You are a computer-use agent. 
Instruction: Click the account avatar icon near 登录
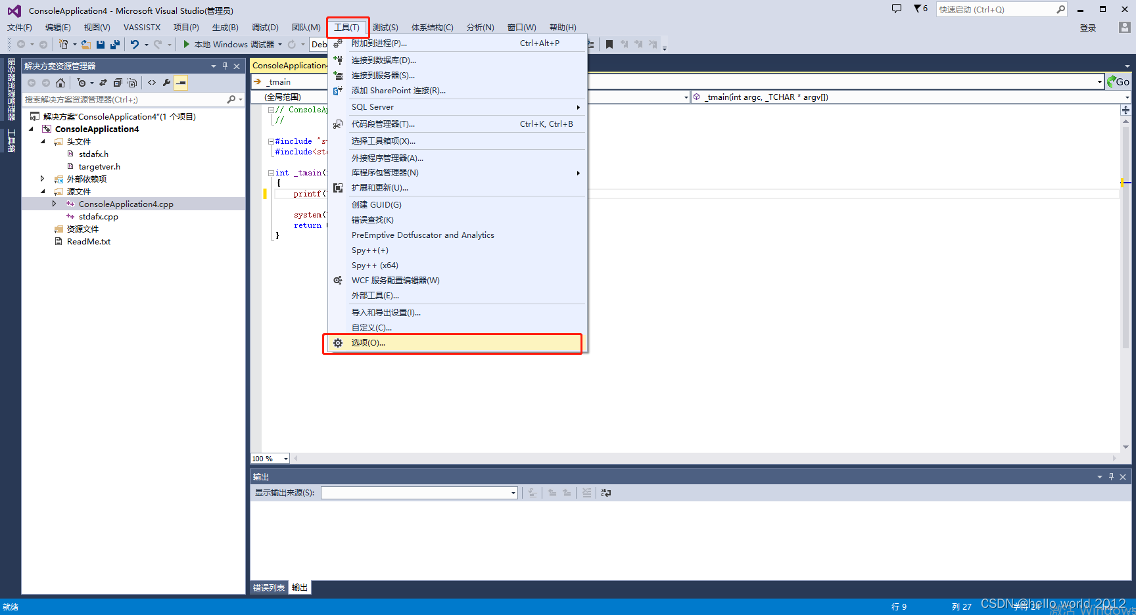1125,28
